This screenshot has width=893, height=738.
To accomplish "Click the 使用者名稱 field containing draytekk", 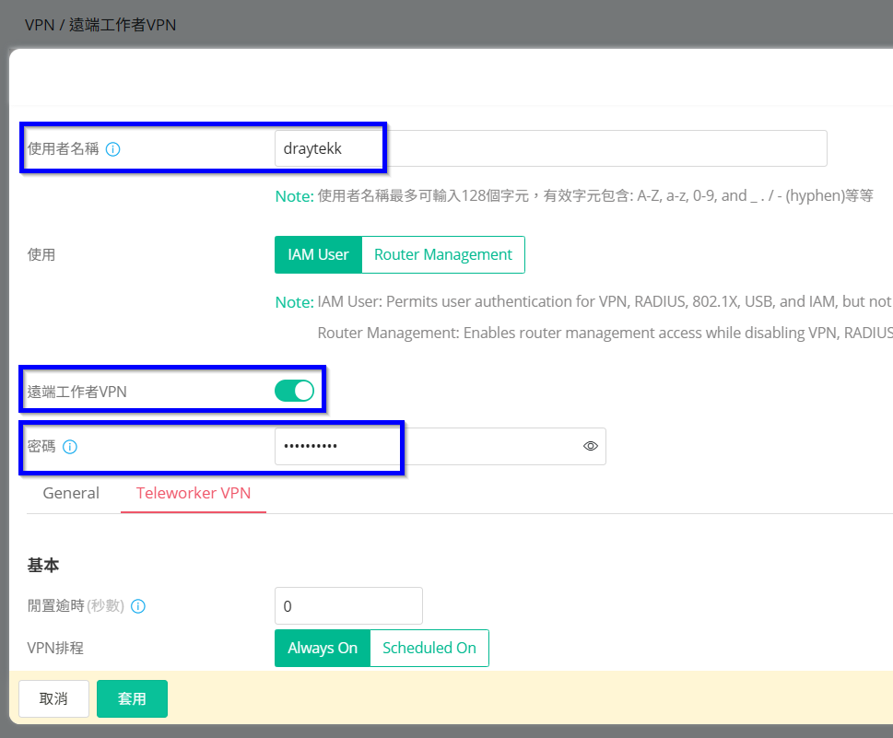I will (549, 148).
